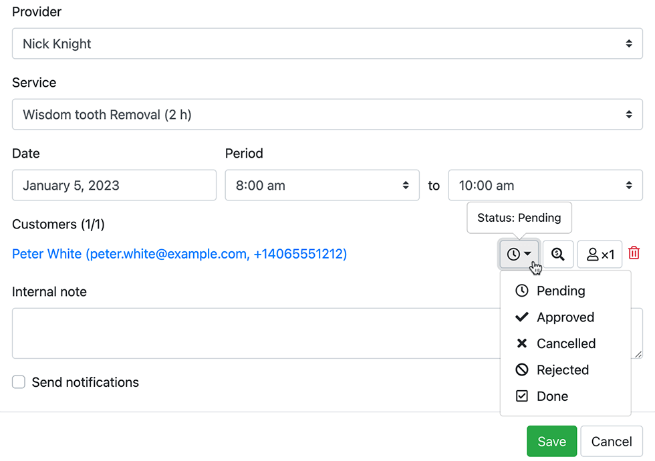
Task: Open the Service dropdown for Wisdom tooth Removal
Action: 327,114
